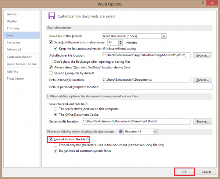Expand the Document1 fidelity dropdown
The height and width of the screenshot is (179, 220).
click(x=155, y=132)
